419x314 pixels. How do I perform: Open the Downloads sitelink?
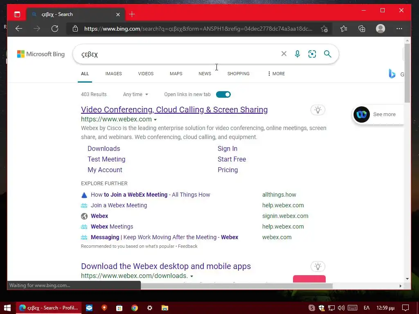tap(104, 148)
